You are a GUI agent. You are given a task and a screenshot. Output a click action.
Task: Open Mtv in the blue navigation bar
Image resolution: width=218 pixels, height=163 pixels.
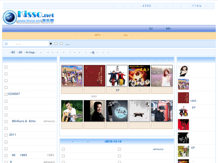coord(168,28)
